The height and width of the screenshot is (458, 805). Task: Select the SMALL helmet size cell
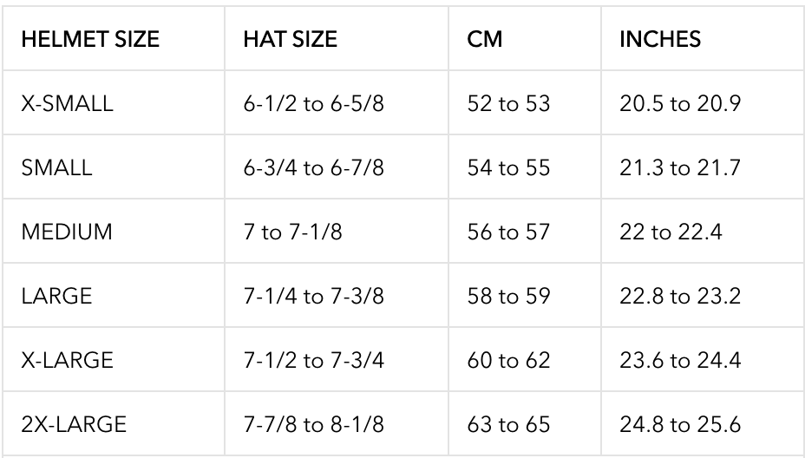[x=114, y=167]
